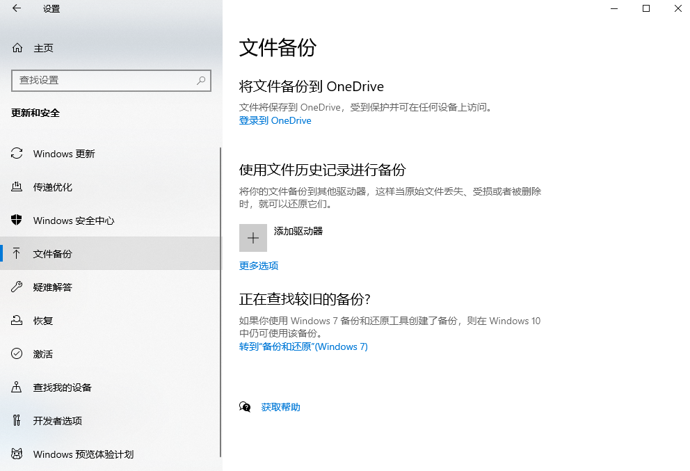Close the Settings window

click(678, 8)
